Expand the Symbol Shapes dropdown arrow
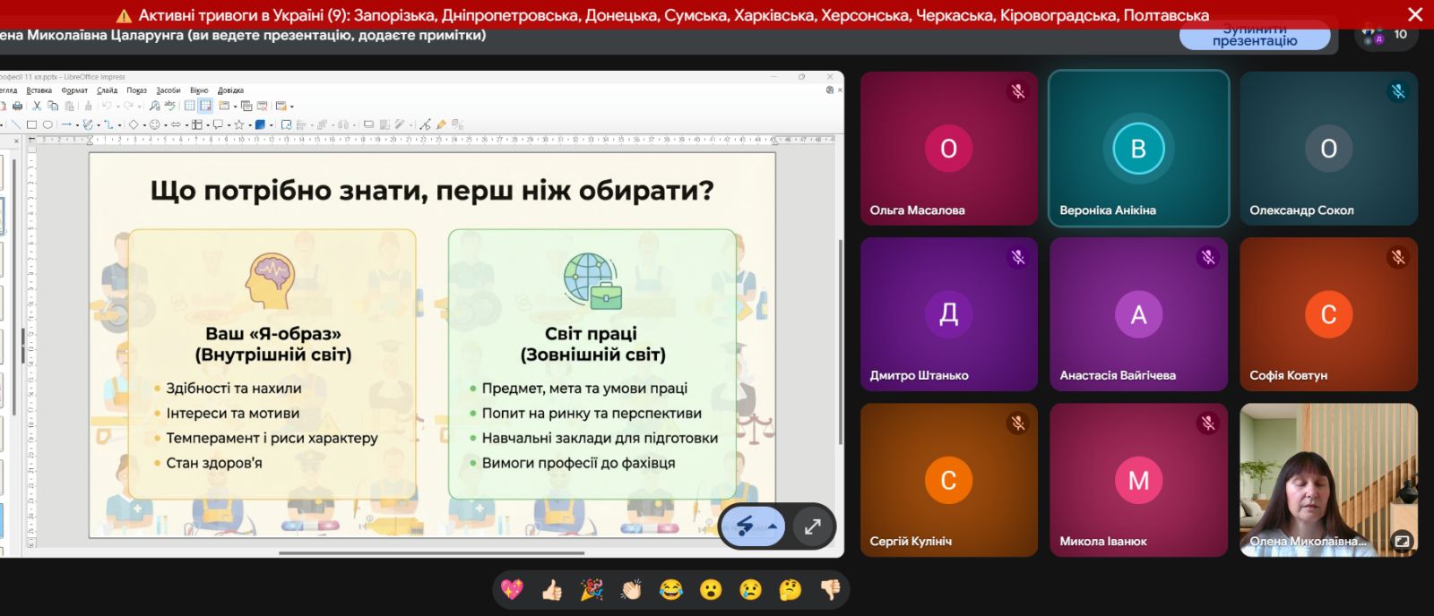Screen dimensions: 1434x616 click(x=166, y=125)
